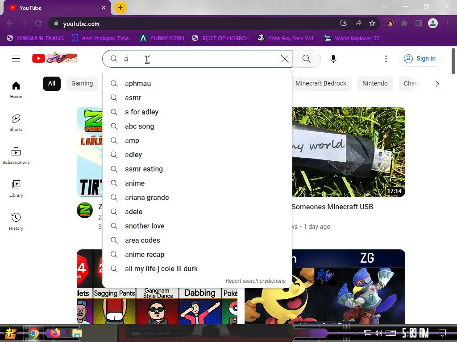This screenshot has width=457, height=342.
Task: Toggle the browser side panel icon
Action: tap(419, 24)
